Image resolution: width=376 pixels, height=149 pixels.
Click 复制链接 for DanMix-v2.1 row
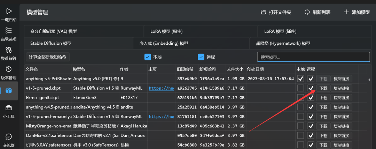(x=342, y=135)
